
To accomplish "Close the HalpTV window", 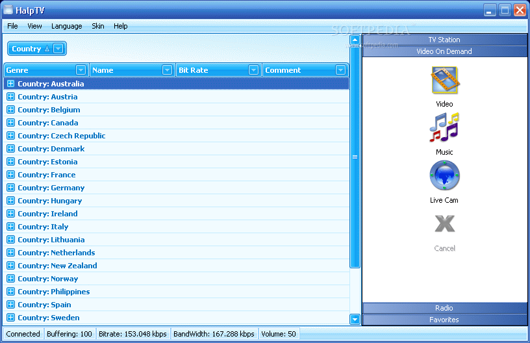I will (520, 10).
